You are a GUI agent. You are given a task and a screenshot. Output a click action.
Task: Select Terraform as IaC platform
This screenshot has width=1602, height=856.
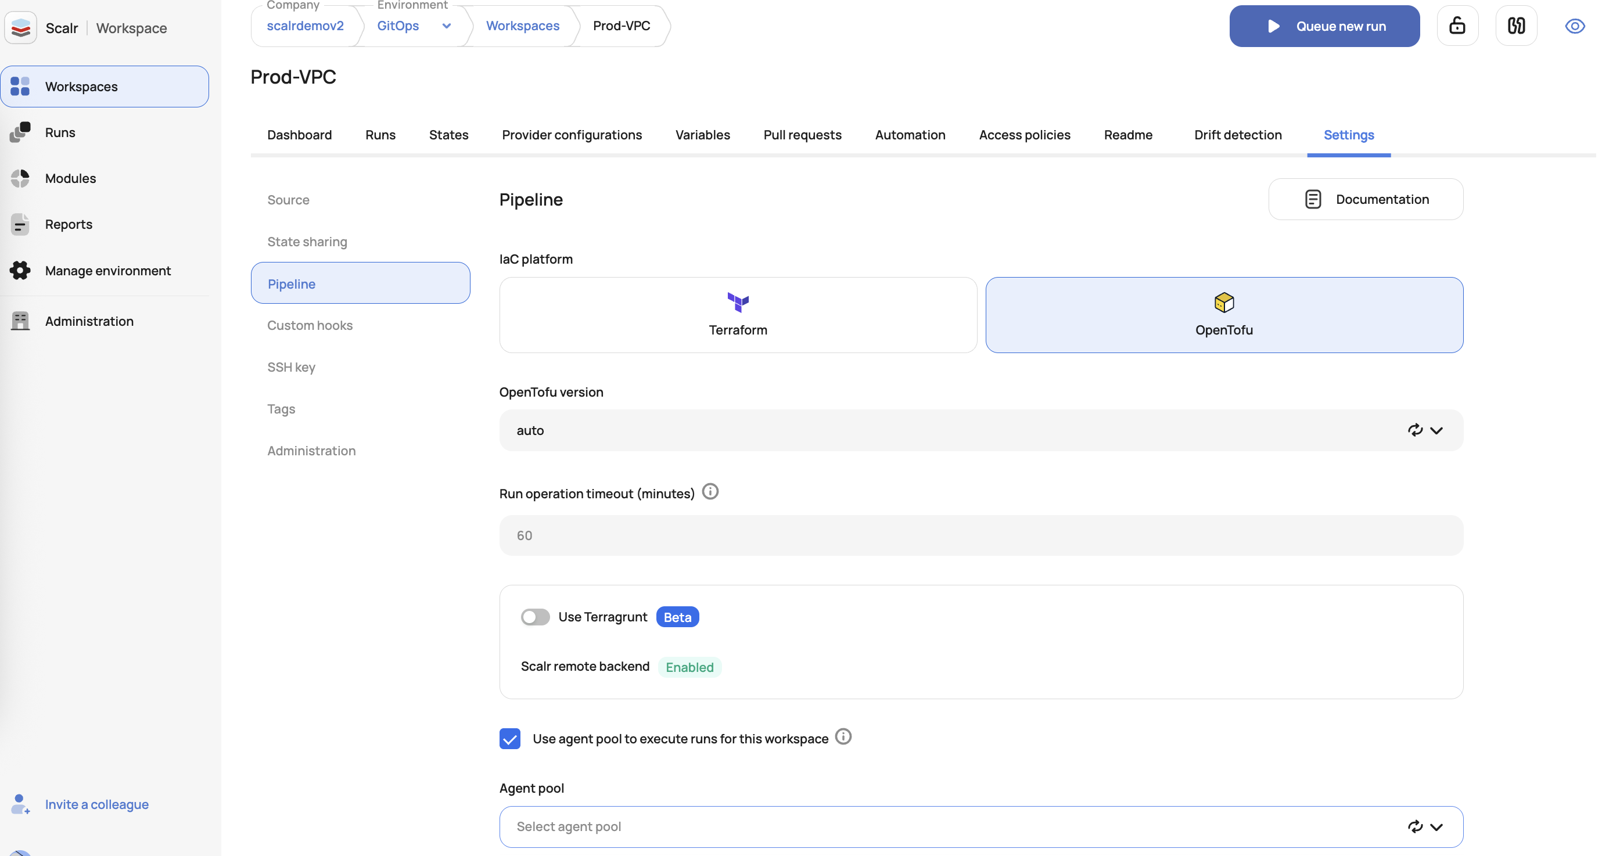(738, 315)
